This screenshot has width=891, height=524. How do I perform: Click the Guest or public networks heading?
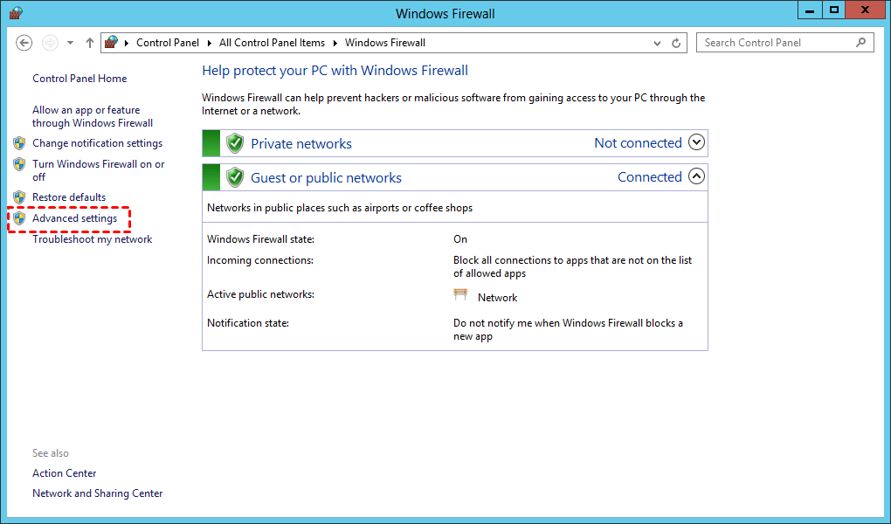click(x=326, y=178)
